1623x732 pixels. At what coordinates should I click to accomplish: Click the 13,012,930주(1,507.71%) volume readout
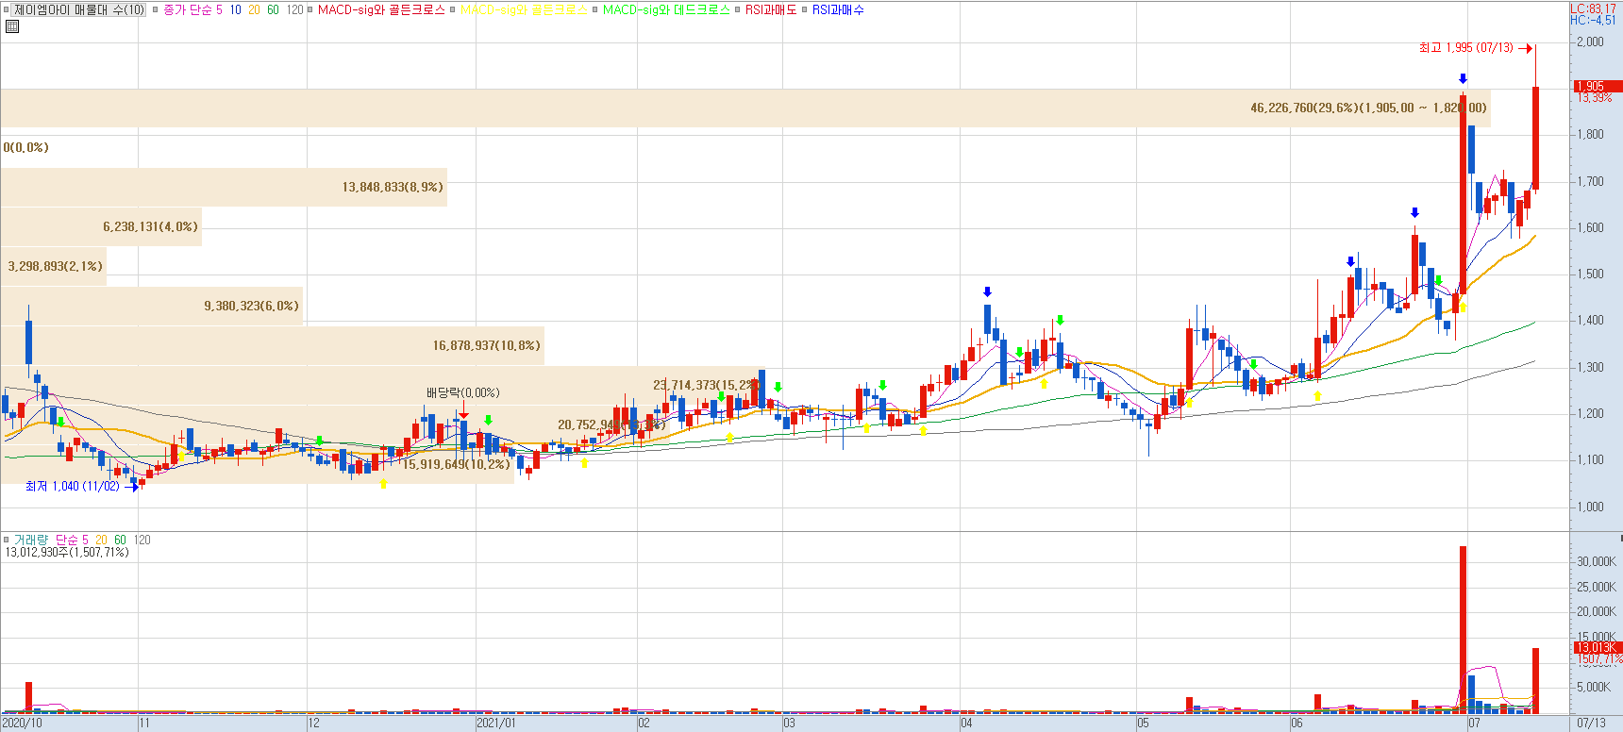pyautogui.click(x=67, y=552)
